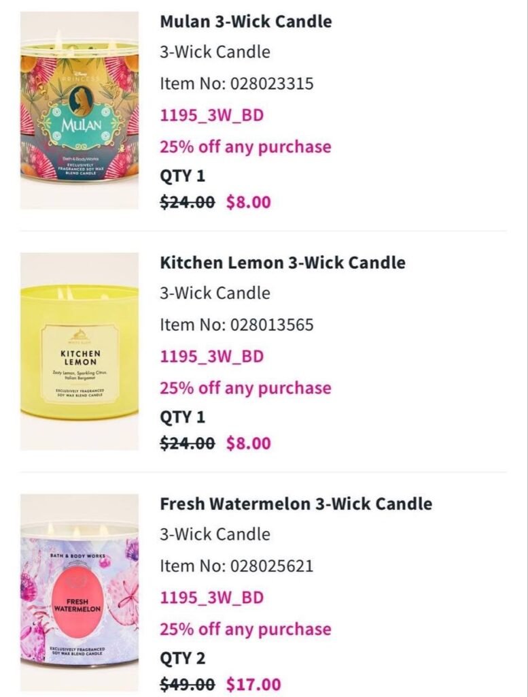Image resolution: width=528 pixels, height=697 pixels.
Task: Click the Kitchen Lemon 3-Wick Candle title
Action: click(x=283, y=262)
